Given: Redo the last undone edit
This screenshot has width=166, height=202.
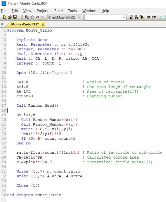Looking at the screenshot, I should click(x=43, y=17).
